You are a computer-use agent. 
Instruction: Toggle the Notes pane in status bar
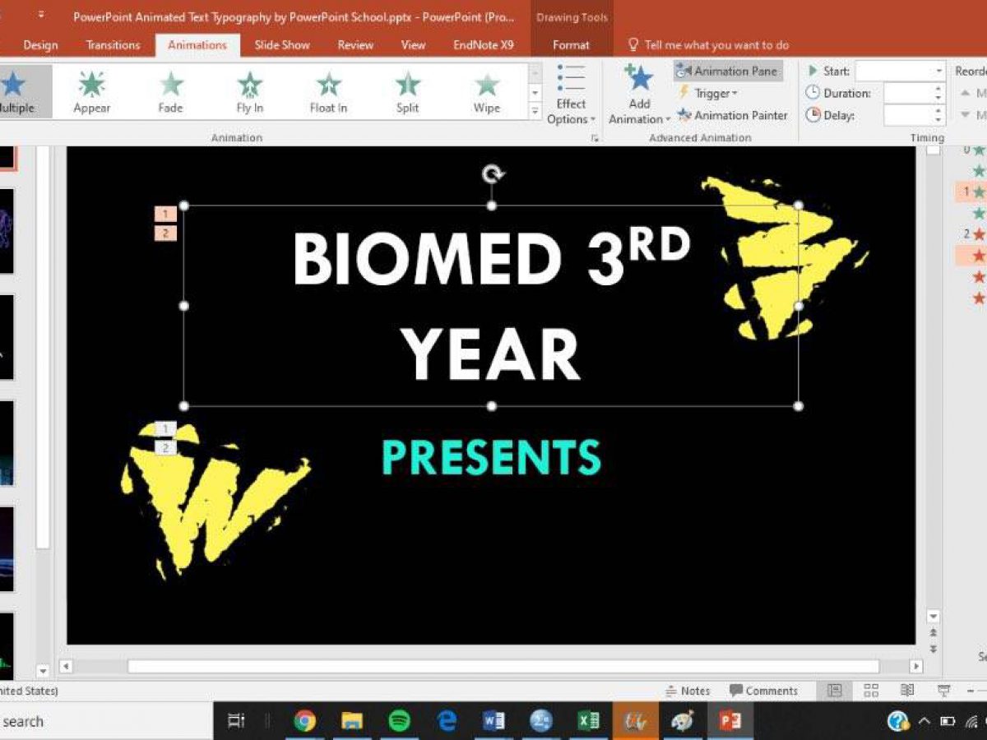[687, 691]
